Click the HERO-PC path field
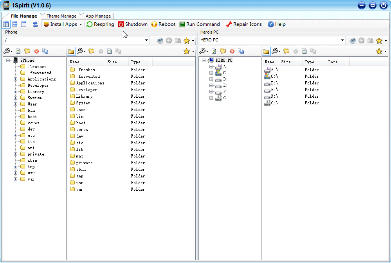The width and height of the screenshot is (391, 263). point(270,40)
